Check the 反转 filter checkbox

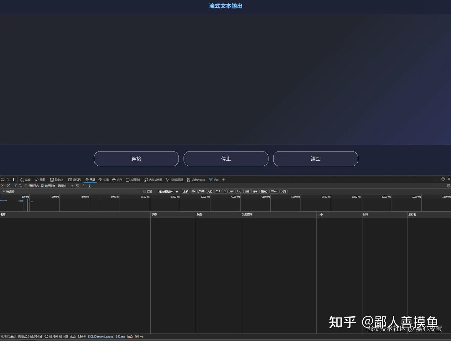pyautogui.click(x=145, y=191)
